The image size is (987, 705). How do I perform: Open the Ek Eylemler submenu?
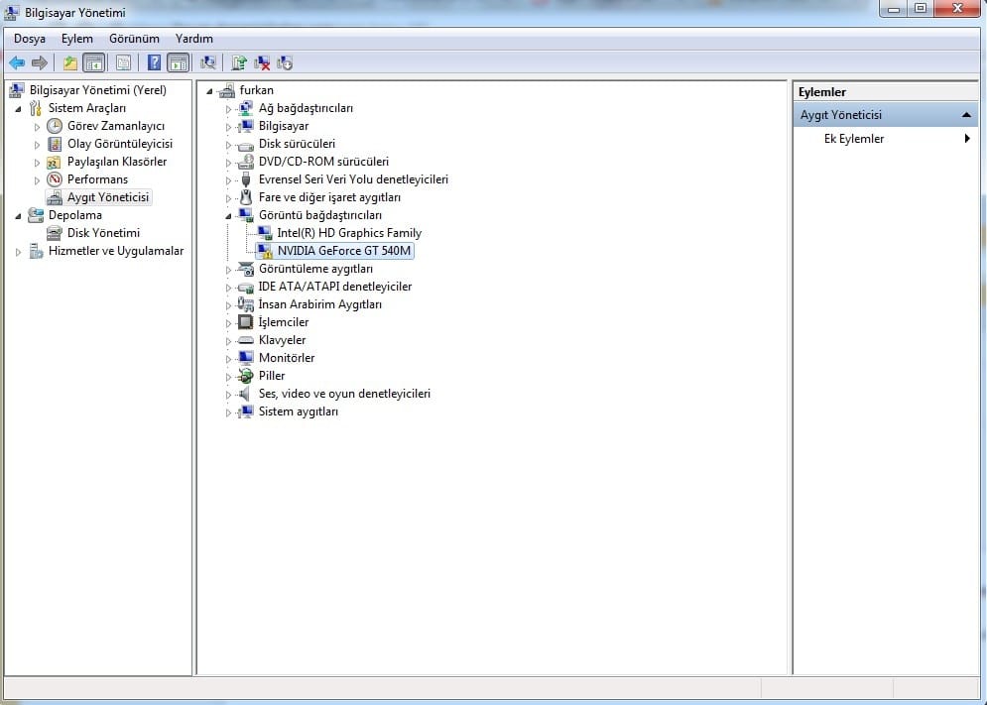tap(854, 139)
